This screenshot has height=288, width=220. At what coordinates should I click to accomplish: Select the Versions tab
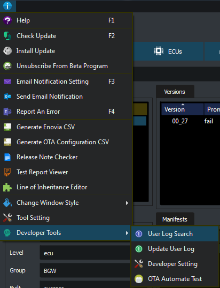[x=175, y=92]
